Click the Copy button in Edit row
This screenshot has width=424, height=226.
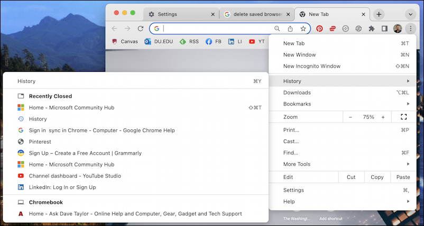pyautogui.click(x=377, y=177)
